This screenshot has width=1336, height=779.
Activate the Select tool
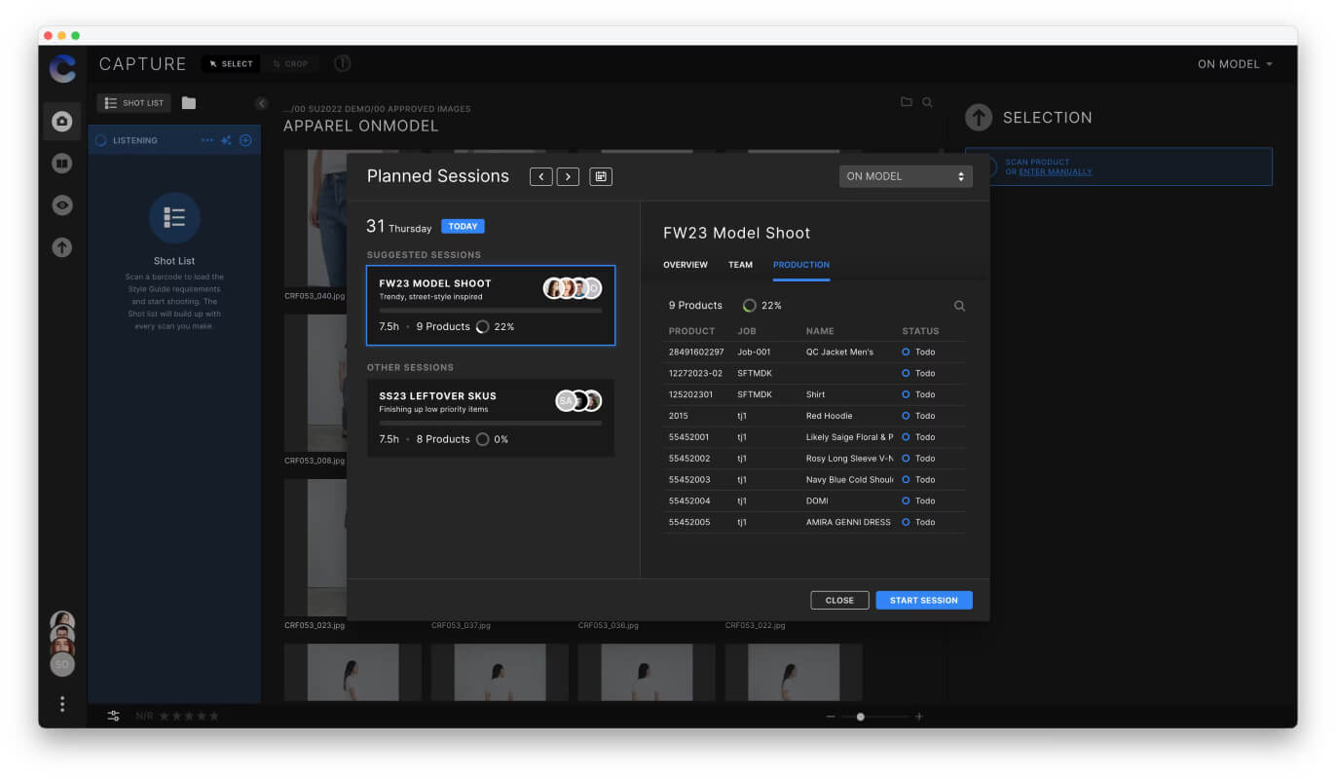231,64
